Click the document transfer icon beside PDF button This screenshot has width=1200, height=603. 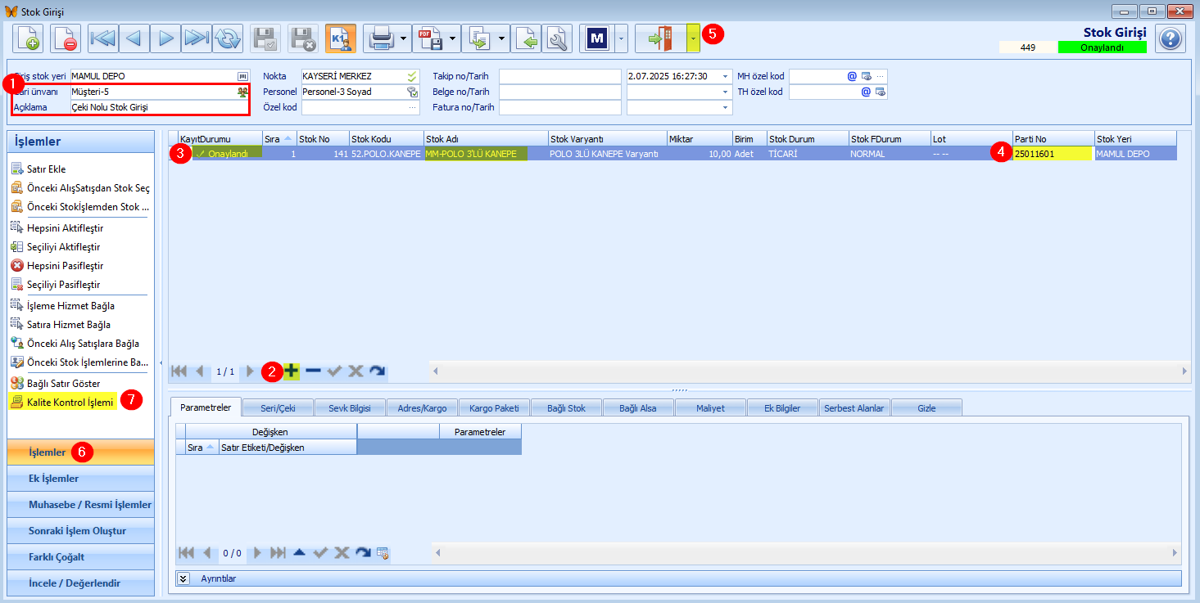coord(479,38)
